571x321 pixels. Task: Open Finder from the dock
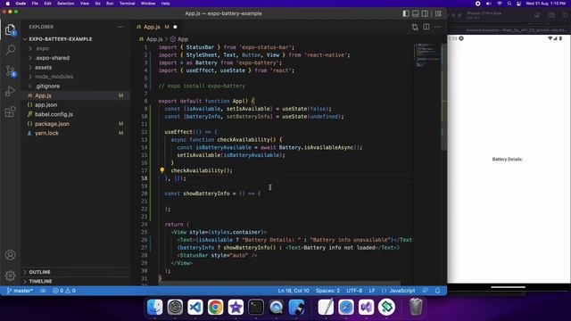tap(154, 307)
